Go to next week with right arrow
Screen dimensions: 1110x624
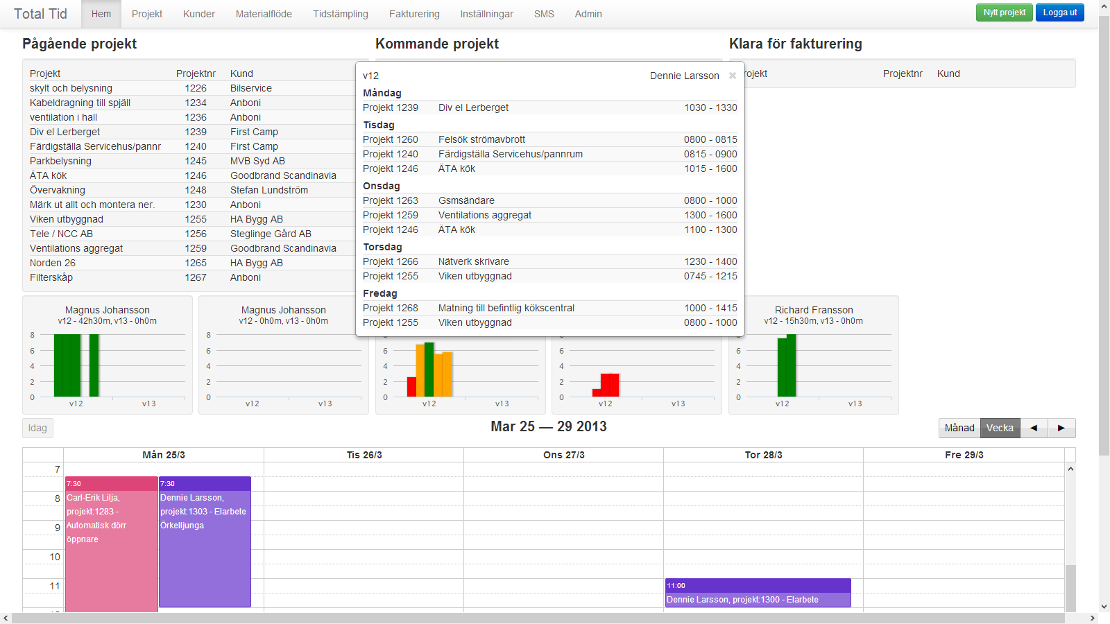(x=1061, y=428)
